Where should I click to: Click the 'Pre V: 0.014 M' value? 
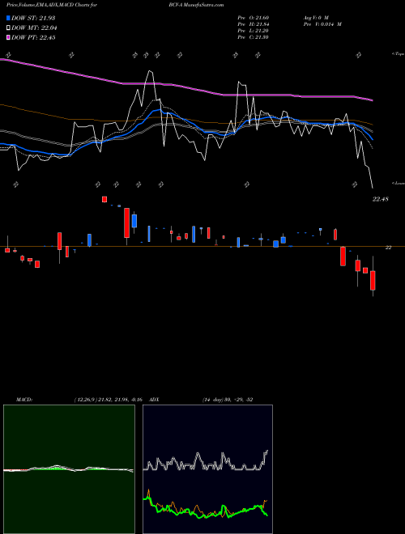322,24
